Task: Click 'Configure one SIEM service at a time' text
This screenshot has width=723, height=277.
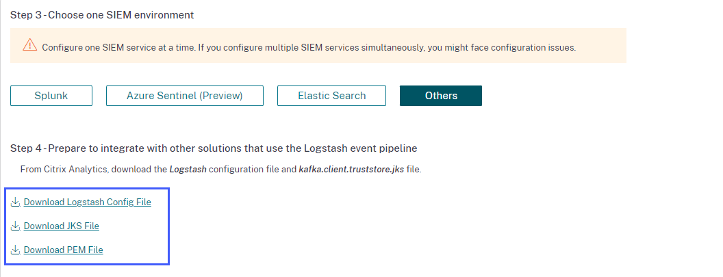Action: [x=118, y=47]
